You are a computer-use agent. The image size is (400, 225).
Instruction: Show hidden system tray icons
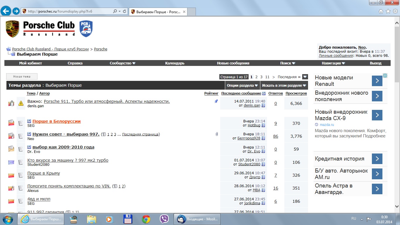pyautogui.click(x=362, y=219)
